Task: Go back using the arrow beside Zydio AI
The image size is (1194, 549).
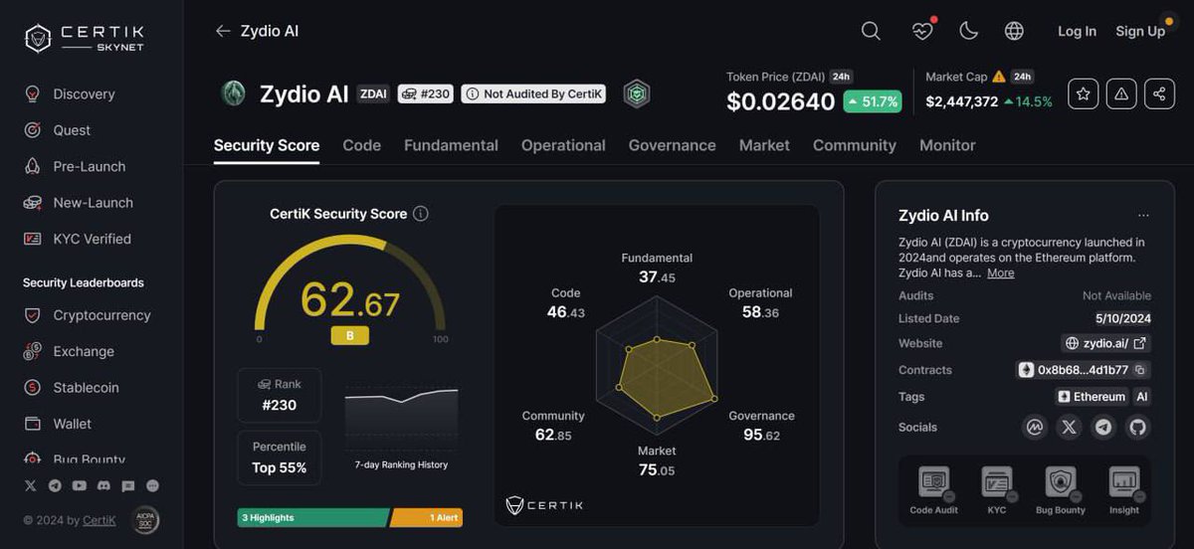Action: [223, 31]
